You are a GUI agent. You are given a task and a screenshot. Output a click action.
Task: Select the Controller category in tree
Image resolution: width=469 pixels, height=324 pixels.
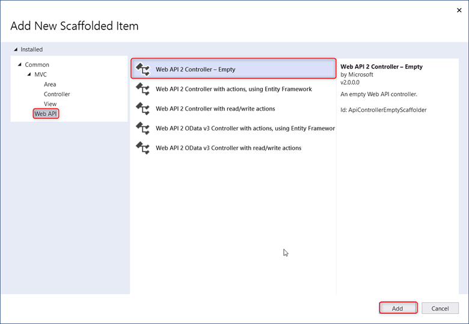[57, 94]
